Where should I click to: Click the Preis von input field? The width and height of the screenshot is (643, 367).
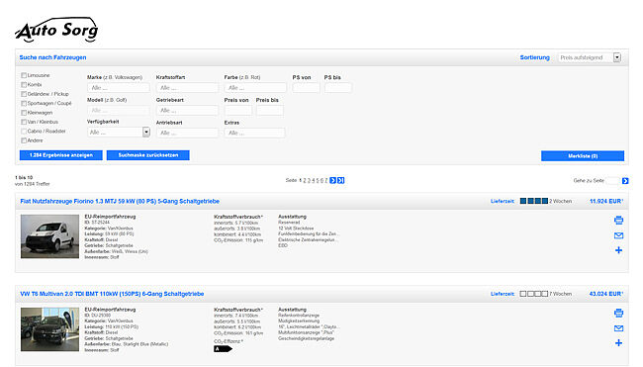coord(237,111)
